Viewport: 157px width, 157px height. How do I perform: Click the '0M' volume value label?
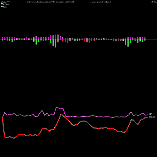tap(150, 114)
